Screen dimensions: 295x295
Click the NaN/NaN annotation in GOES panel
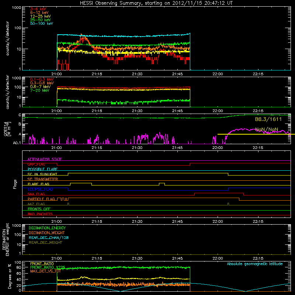coord(267,129)
